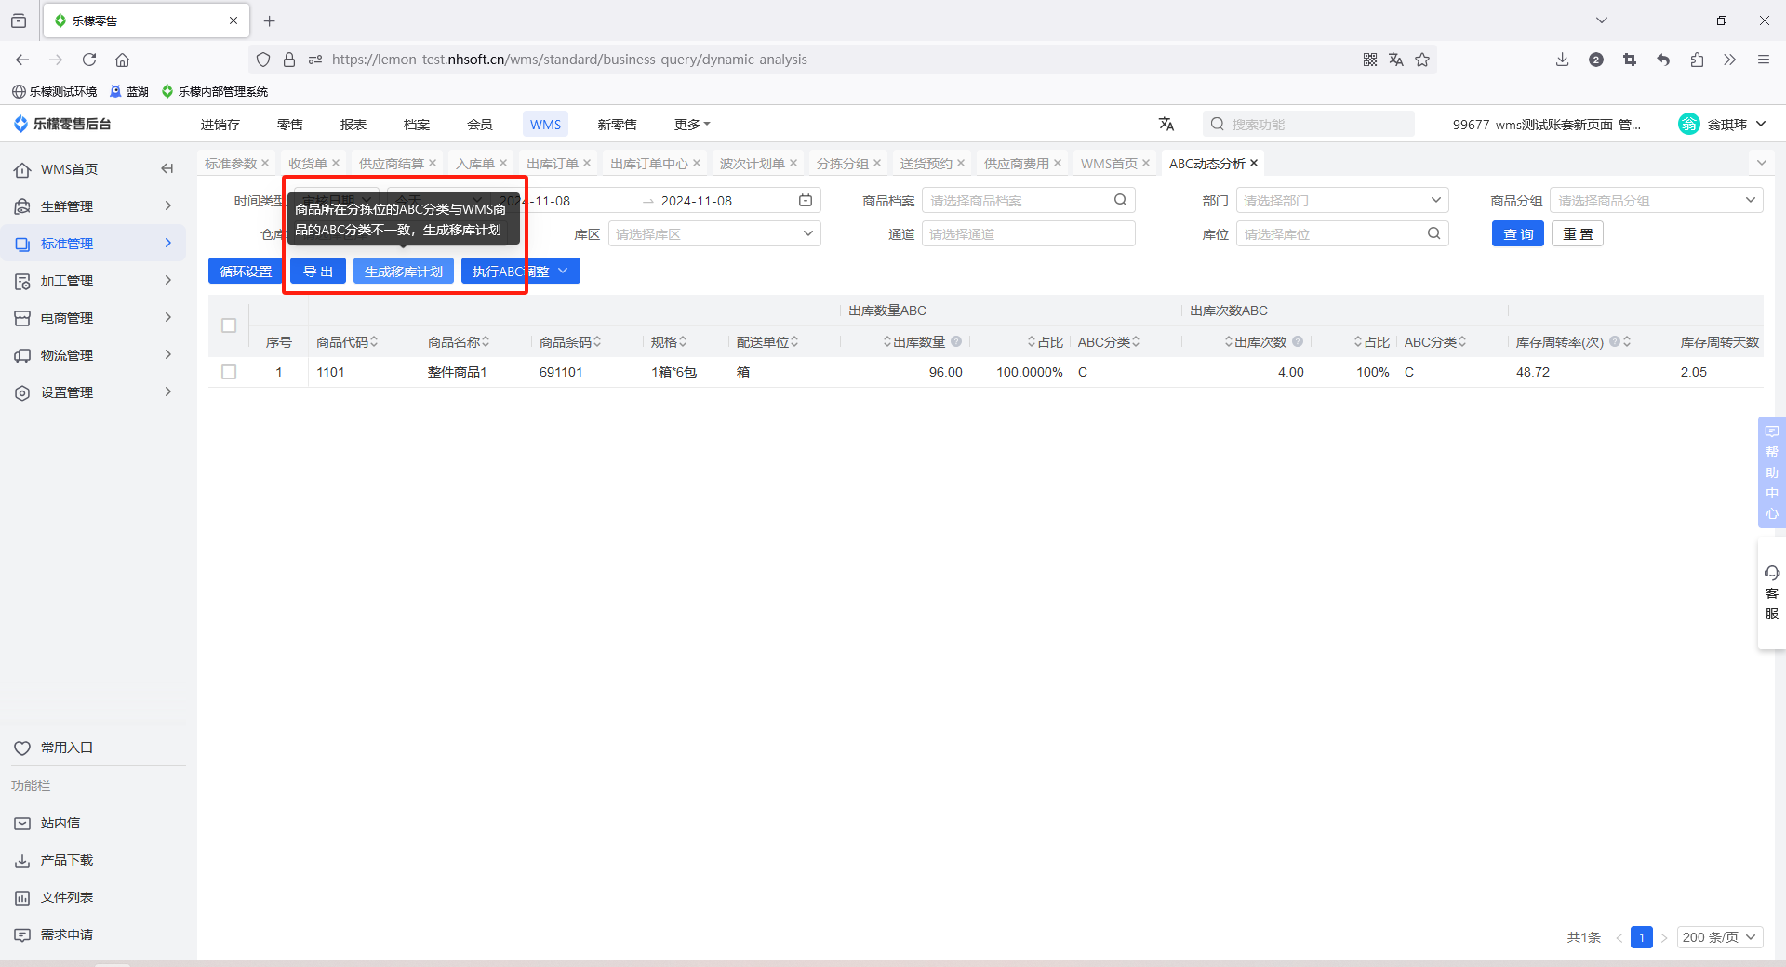
Task: Open 设置管理 in the sidebar
Action: [93, 391]
